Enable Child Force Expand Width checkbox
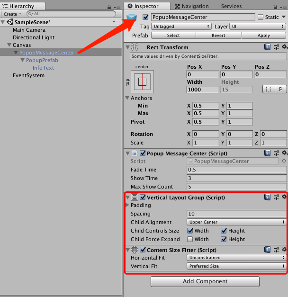The image size is (288, 297). point(190,239)
